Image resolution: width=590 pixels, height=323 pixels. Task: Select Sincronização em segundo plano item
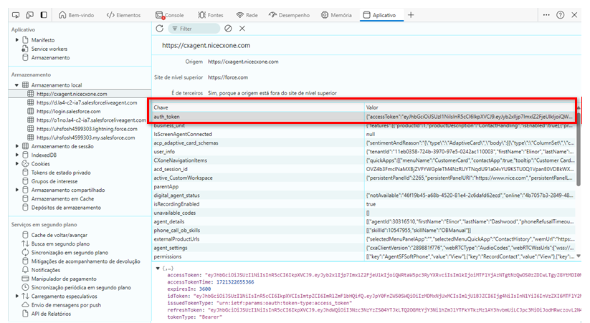70,253
